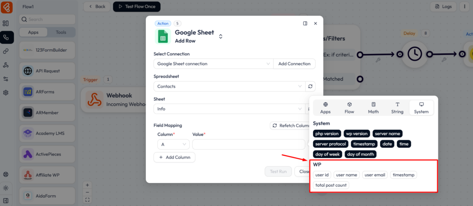Open the settings gear in left sidebar
Image resolution: width=473 pixels, height=206 pixels.
pyautogui.click(x=6, y=93)
